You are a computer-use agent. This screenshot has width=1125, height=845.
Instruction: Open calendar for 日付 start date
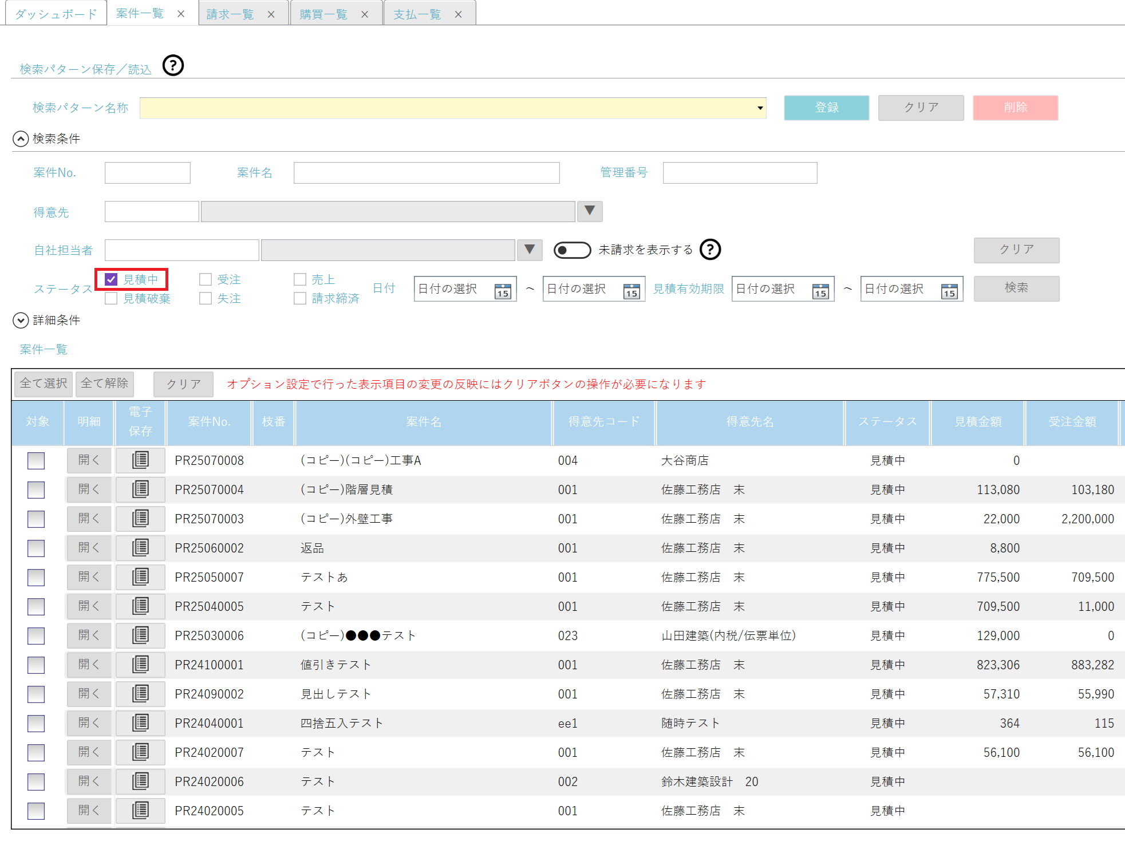coord(503,291)
